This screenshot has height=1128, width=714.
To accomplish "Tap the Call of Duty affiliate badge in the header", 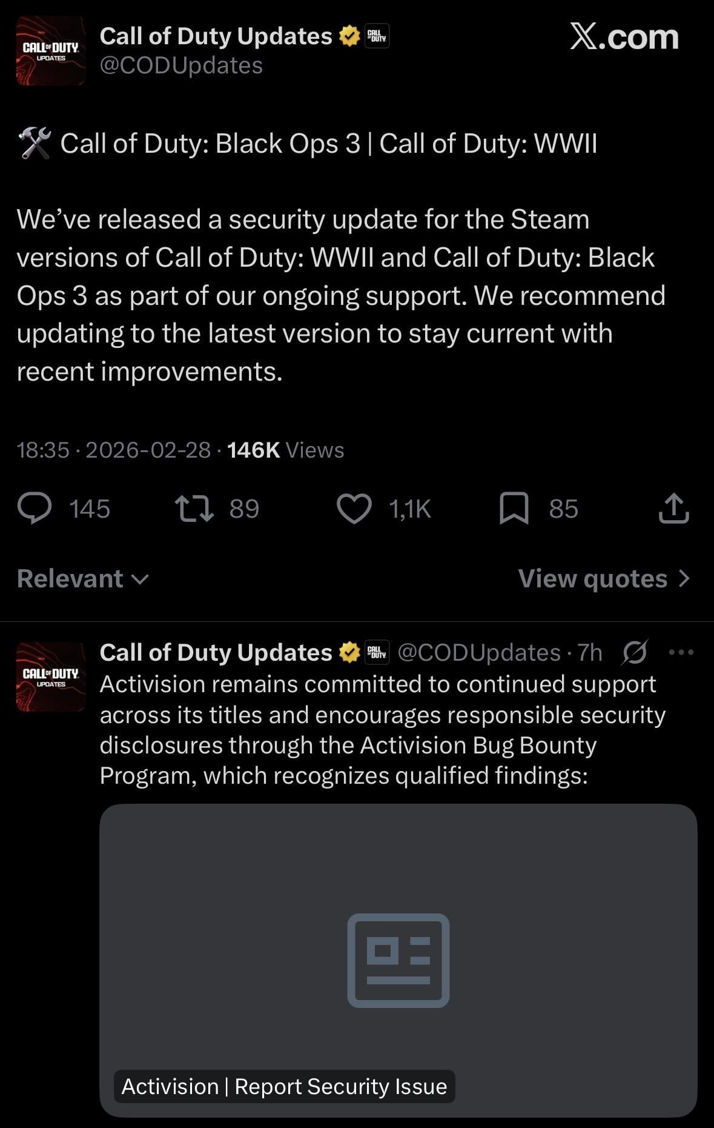I will (x=377, y=36).
